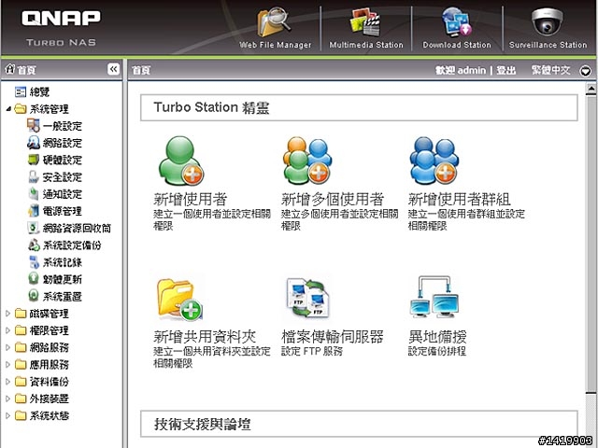
Task: Click the 設定 FTP 服務 description
Action: tap(311, 351)
